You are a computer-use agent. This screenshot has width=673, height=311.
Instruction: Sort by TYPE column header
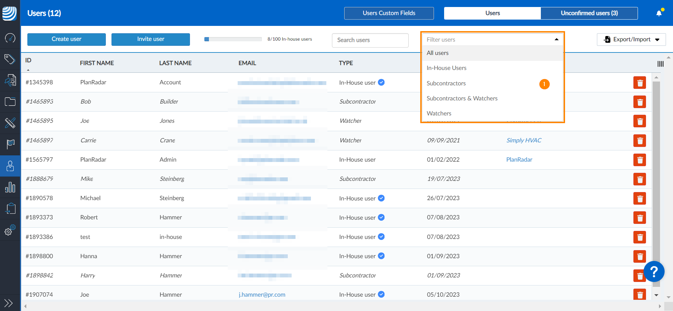coord(346,63)
